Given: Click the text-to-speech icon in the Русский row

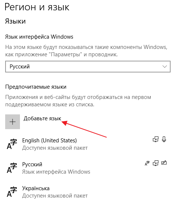Looking at the screenshot, I should tap(155, 163).
